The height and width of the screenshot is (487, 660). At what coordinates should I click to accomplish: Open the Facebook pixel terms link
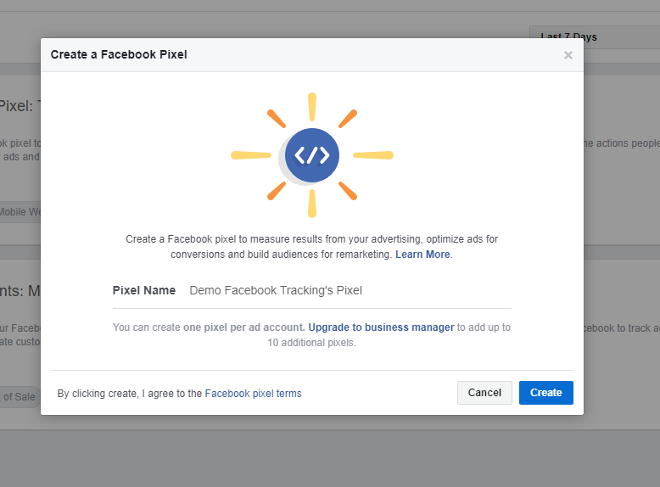pos(253,393)
